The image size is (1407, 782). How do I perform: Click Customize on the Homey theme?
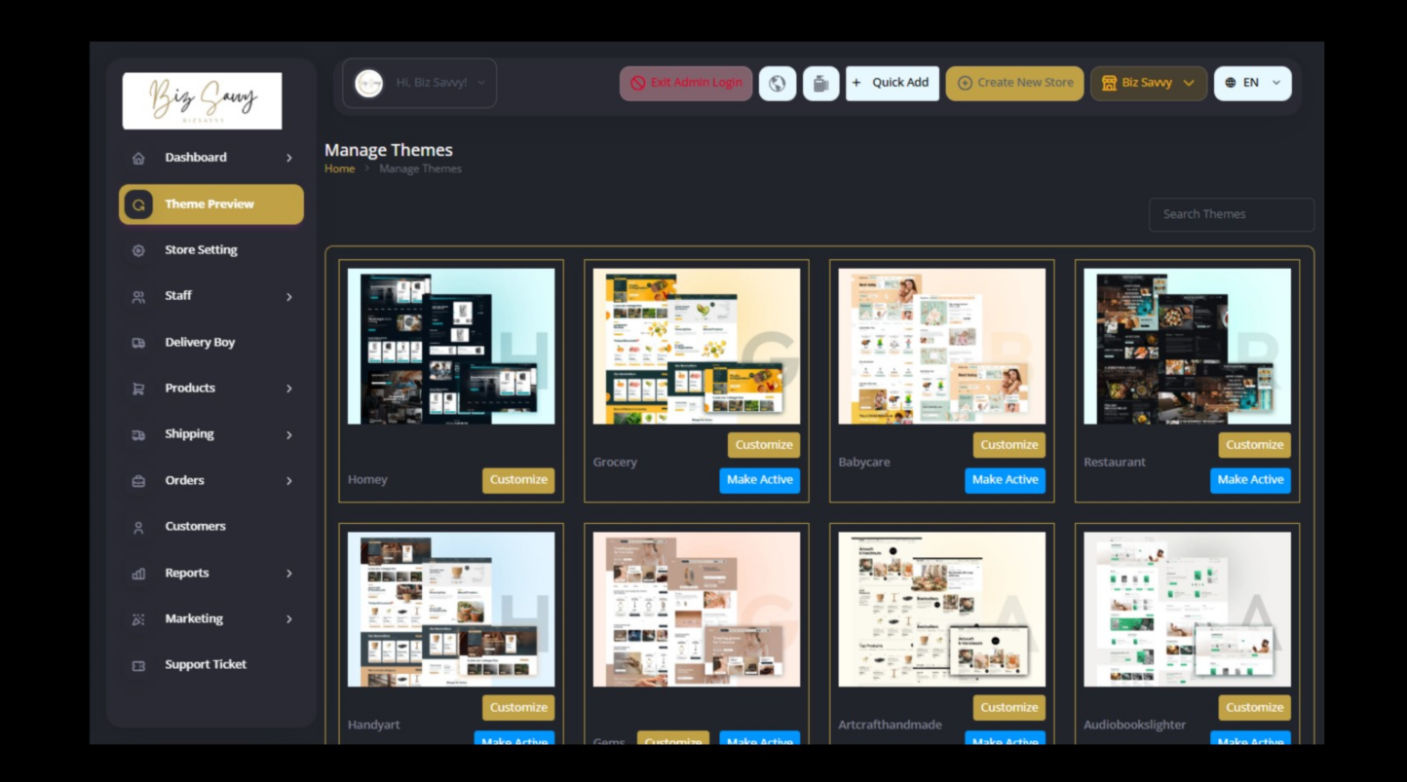518,480
